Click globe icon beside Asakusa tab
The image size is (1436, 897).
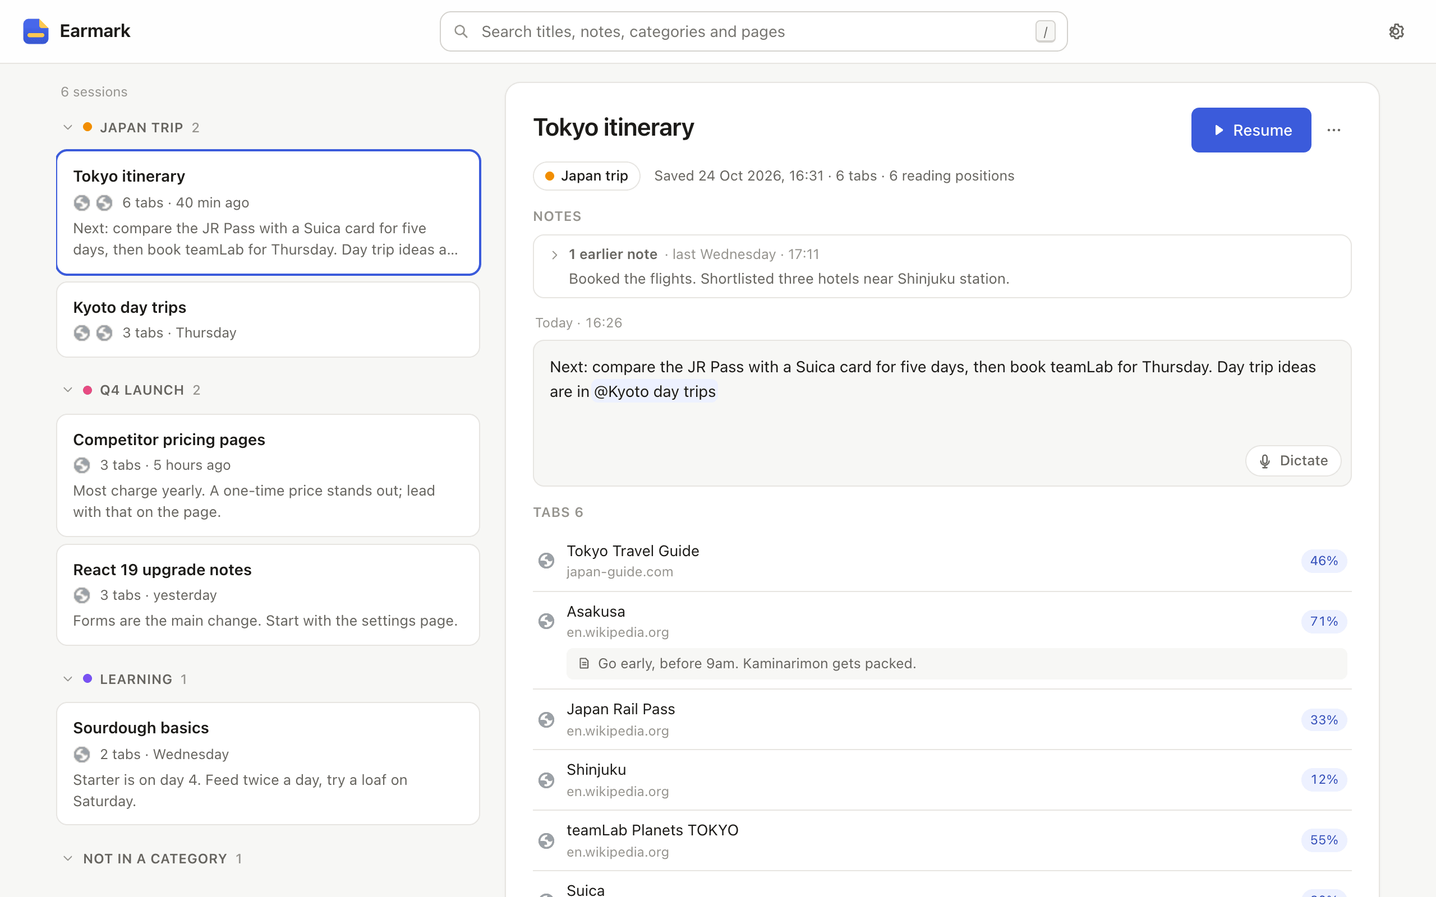546,621
